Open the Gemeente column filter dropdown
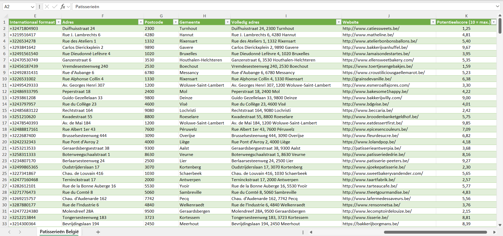 point(228,22)
